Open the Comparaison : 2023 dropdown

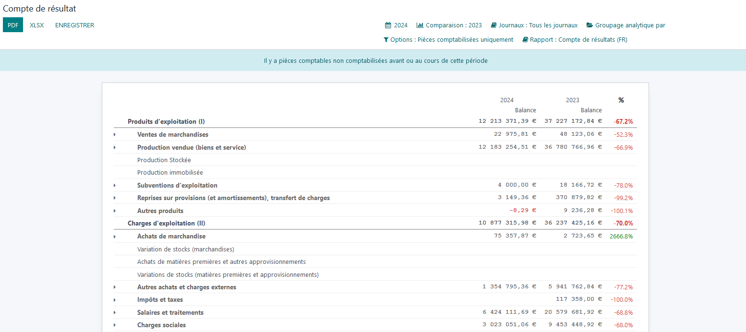453,25
